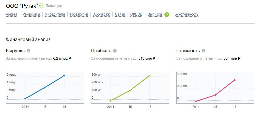Click the 16 label under Стоимость chart
This screenshot has height=118, width=261.
235,107
